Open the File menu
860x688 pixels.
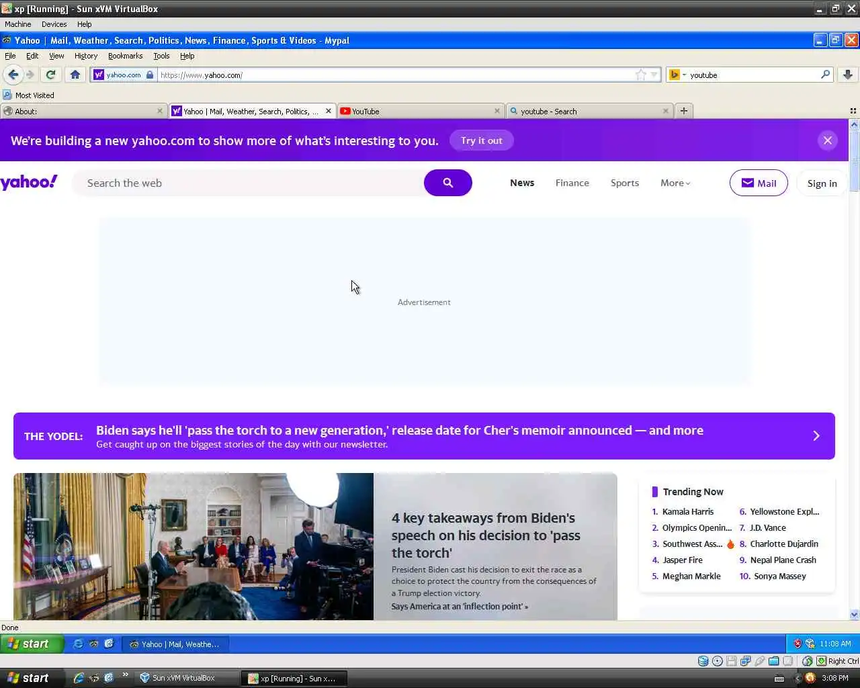pyautogui.click(x=10, y=56)
